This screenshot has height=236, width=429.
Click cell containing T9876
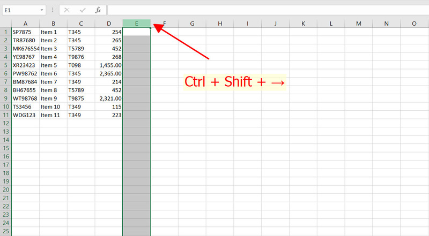click(81, 57)
